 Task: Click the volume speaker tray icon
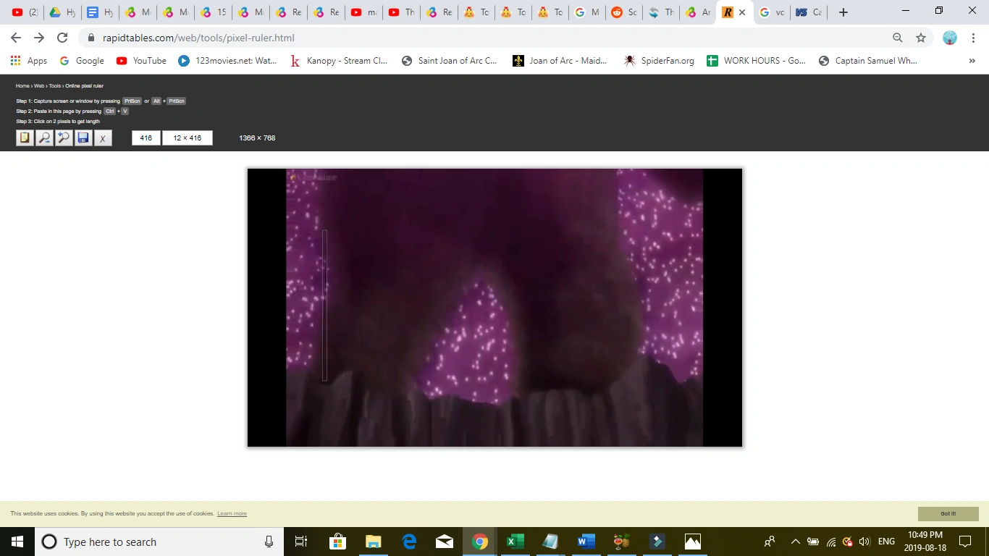pyautogui.click(x=864, y=542)
